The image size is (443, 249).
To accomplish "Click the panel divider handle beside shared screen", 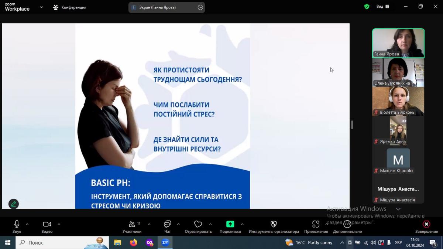I will tap(352, 125).
